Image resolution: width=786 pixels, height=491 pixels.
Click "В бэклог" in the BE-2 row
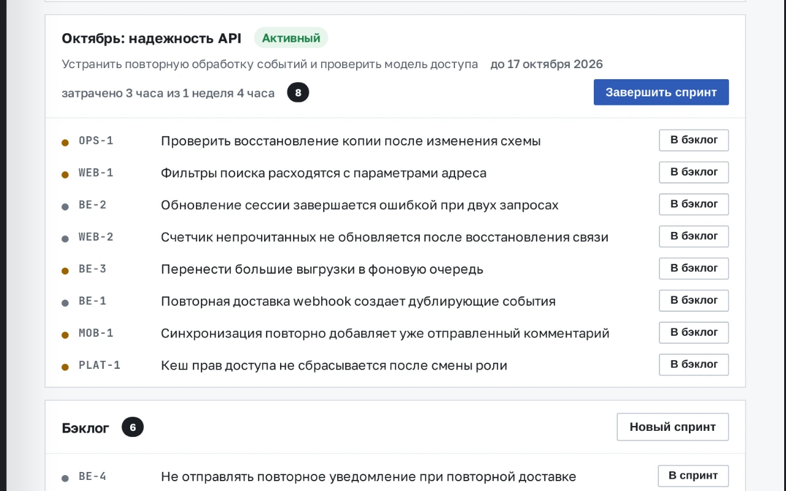pyautogui.click(x=694, y=204)
